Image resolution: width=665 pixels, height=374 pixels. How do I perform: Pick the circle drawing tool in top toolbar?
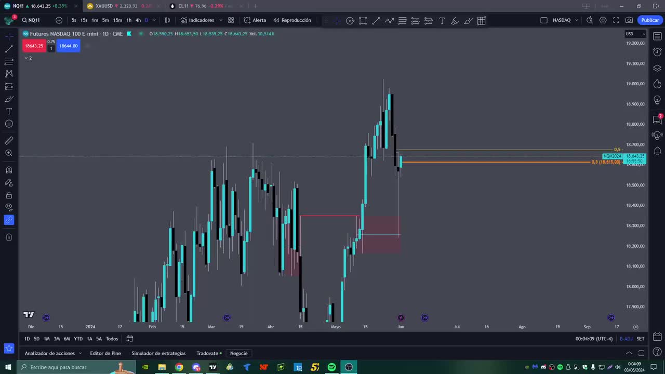tap(350, 21)
